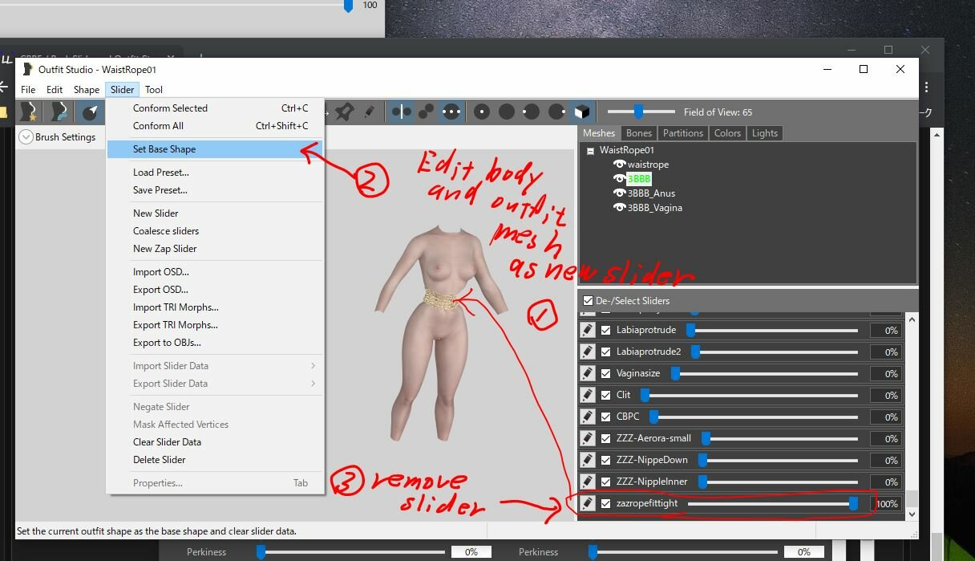Toggle the three-dots circle toolbar icon

pyautogui.click(x=451, y=112)
